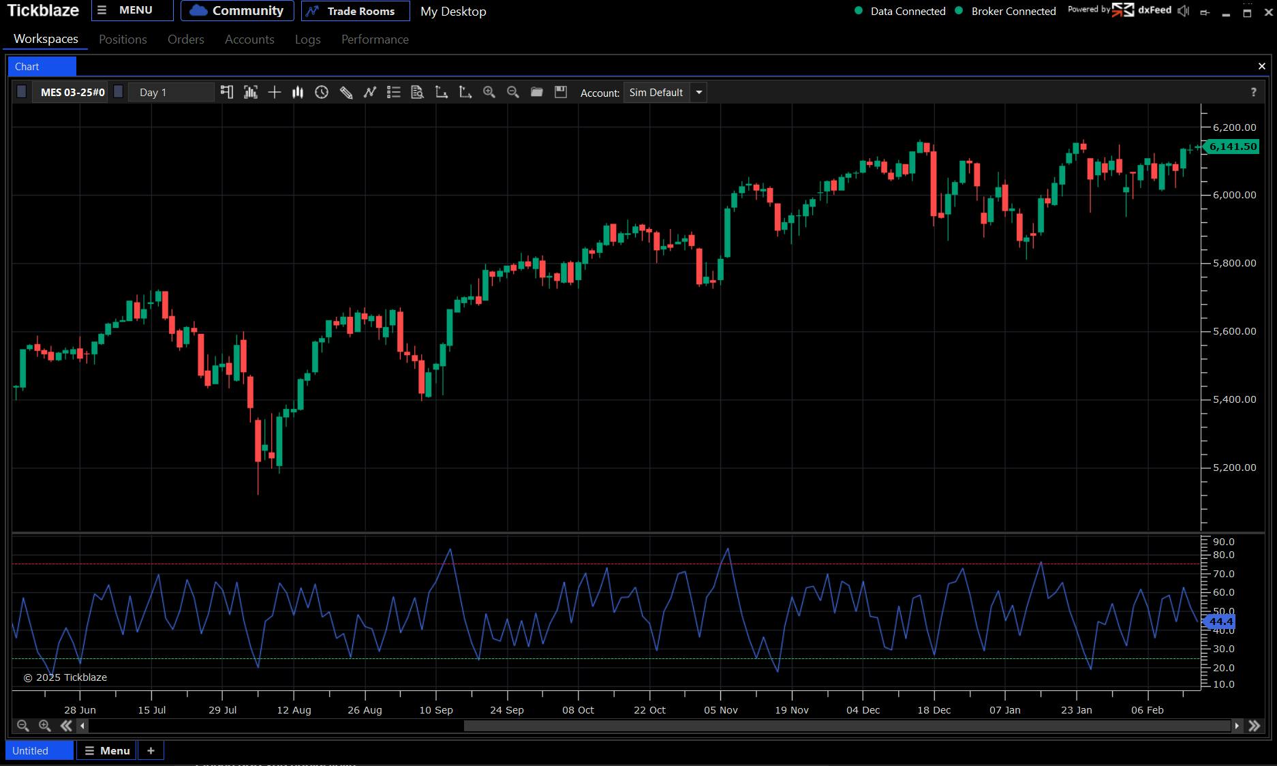Open the indicators zigzag line icon
The width and height of the screenshot is (1277, 766).
pos(369,93)
